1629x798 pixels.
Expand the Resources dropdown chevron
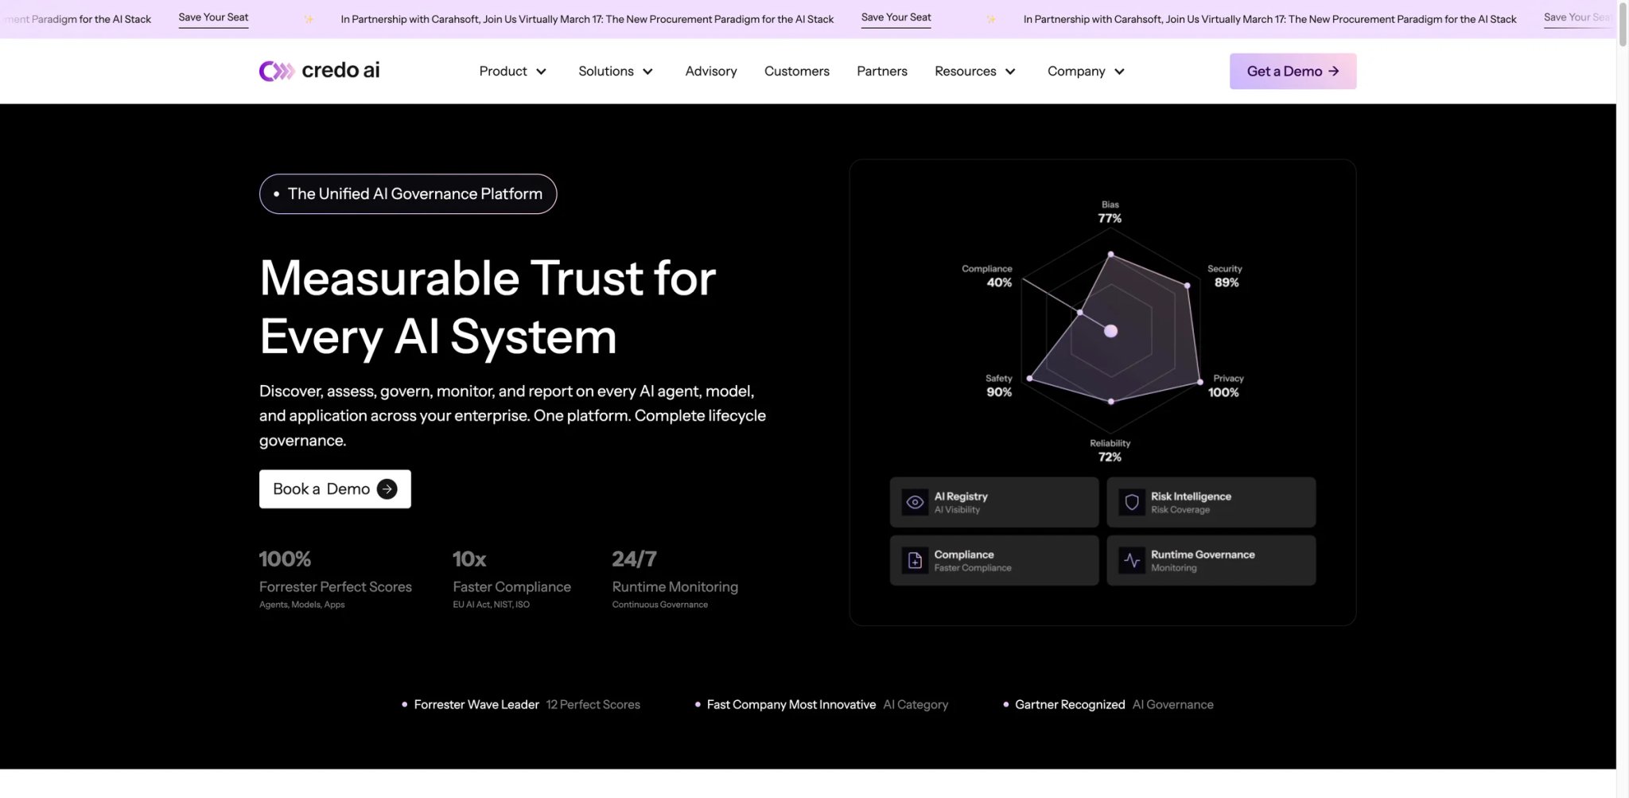point(1010,72)
